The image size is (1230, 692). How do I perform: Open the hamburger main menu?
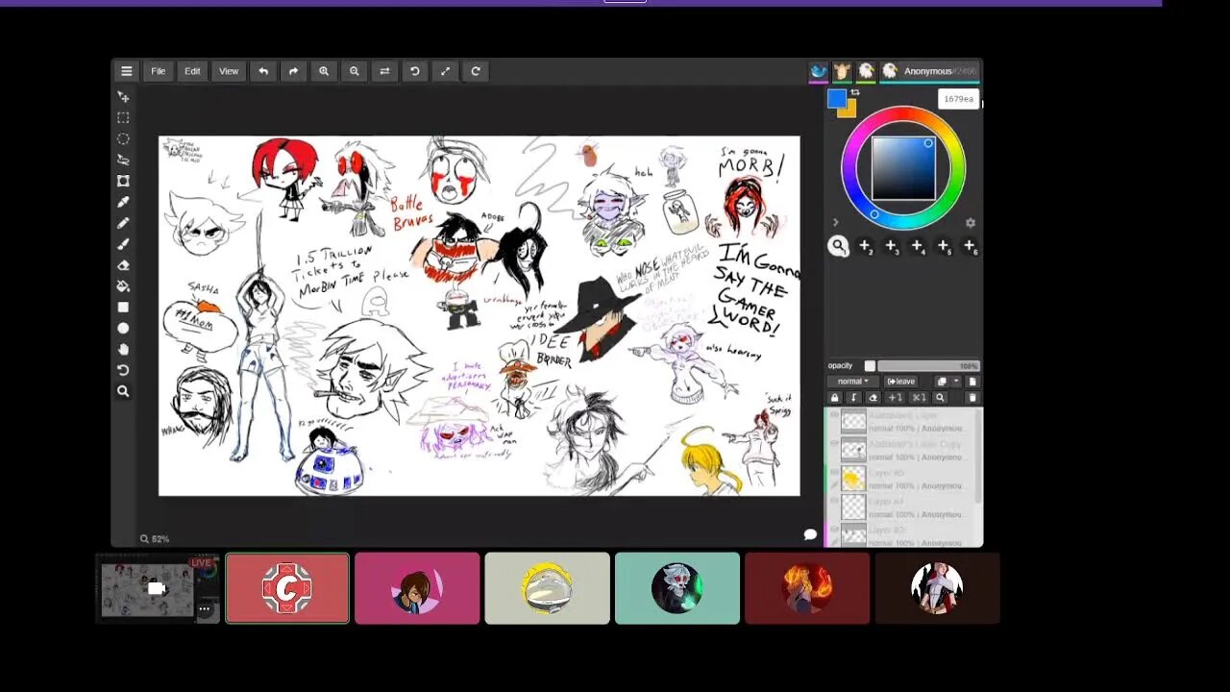126,71
